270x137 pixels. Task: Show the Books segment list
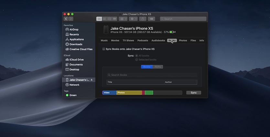(x=147, y=67)
